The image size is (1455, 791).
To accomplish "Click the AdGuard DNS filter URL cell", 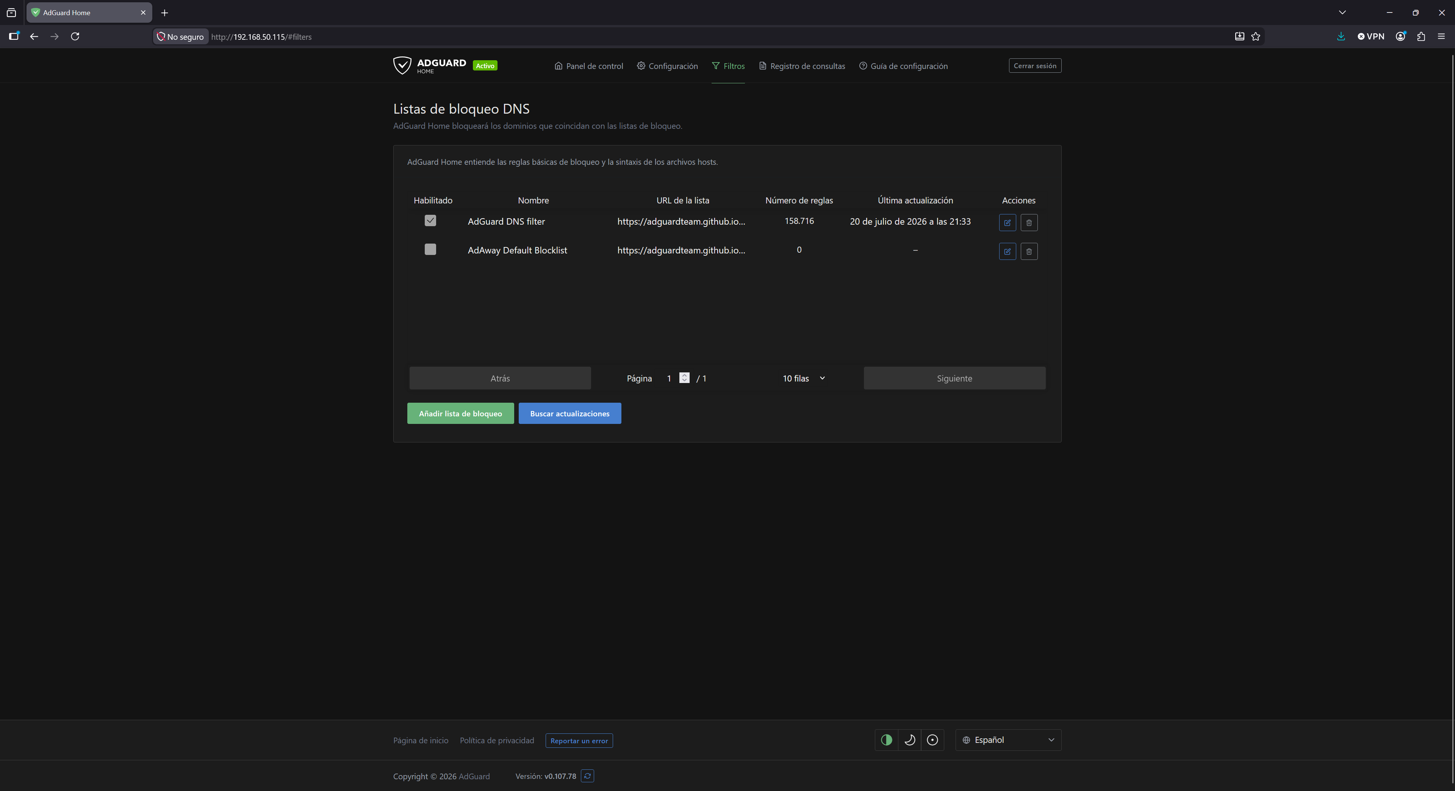I will coord(681,221).
